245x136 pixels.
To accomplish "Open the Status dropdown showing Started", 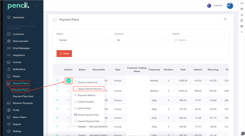I will click(83, 40).
